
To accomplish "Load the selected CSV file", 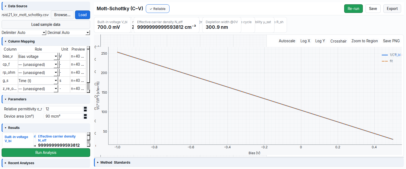I will click(x=83, y=15).
